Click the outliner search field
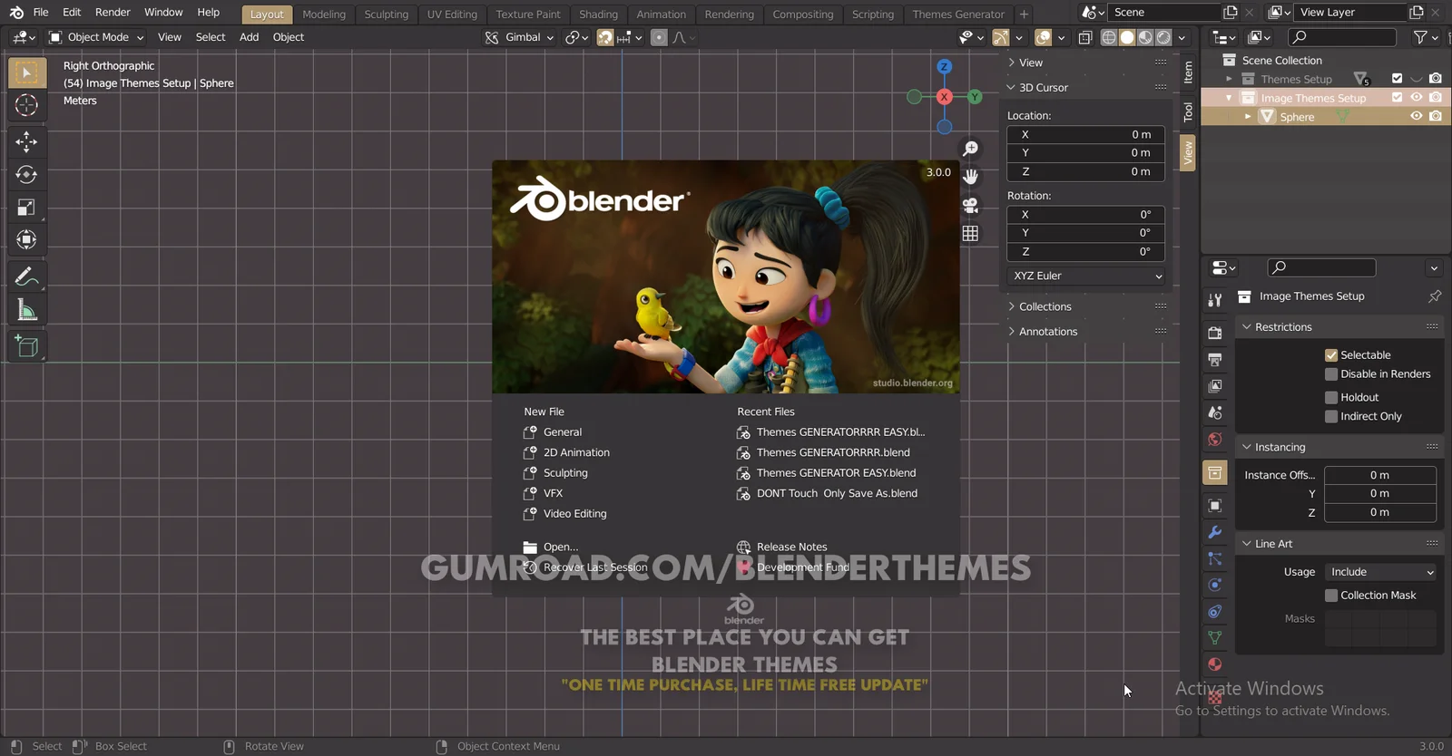Viewport: 1452px width, 756px height. point(1342,37)
